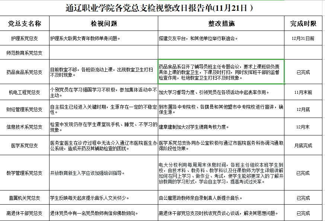
Task: Click the fill handle of the selected cell
Action: [284, 84]
